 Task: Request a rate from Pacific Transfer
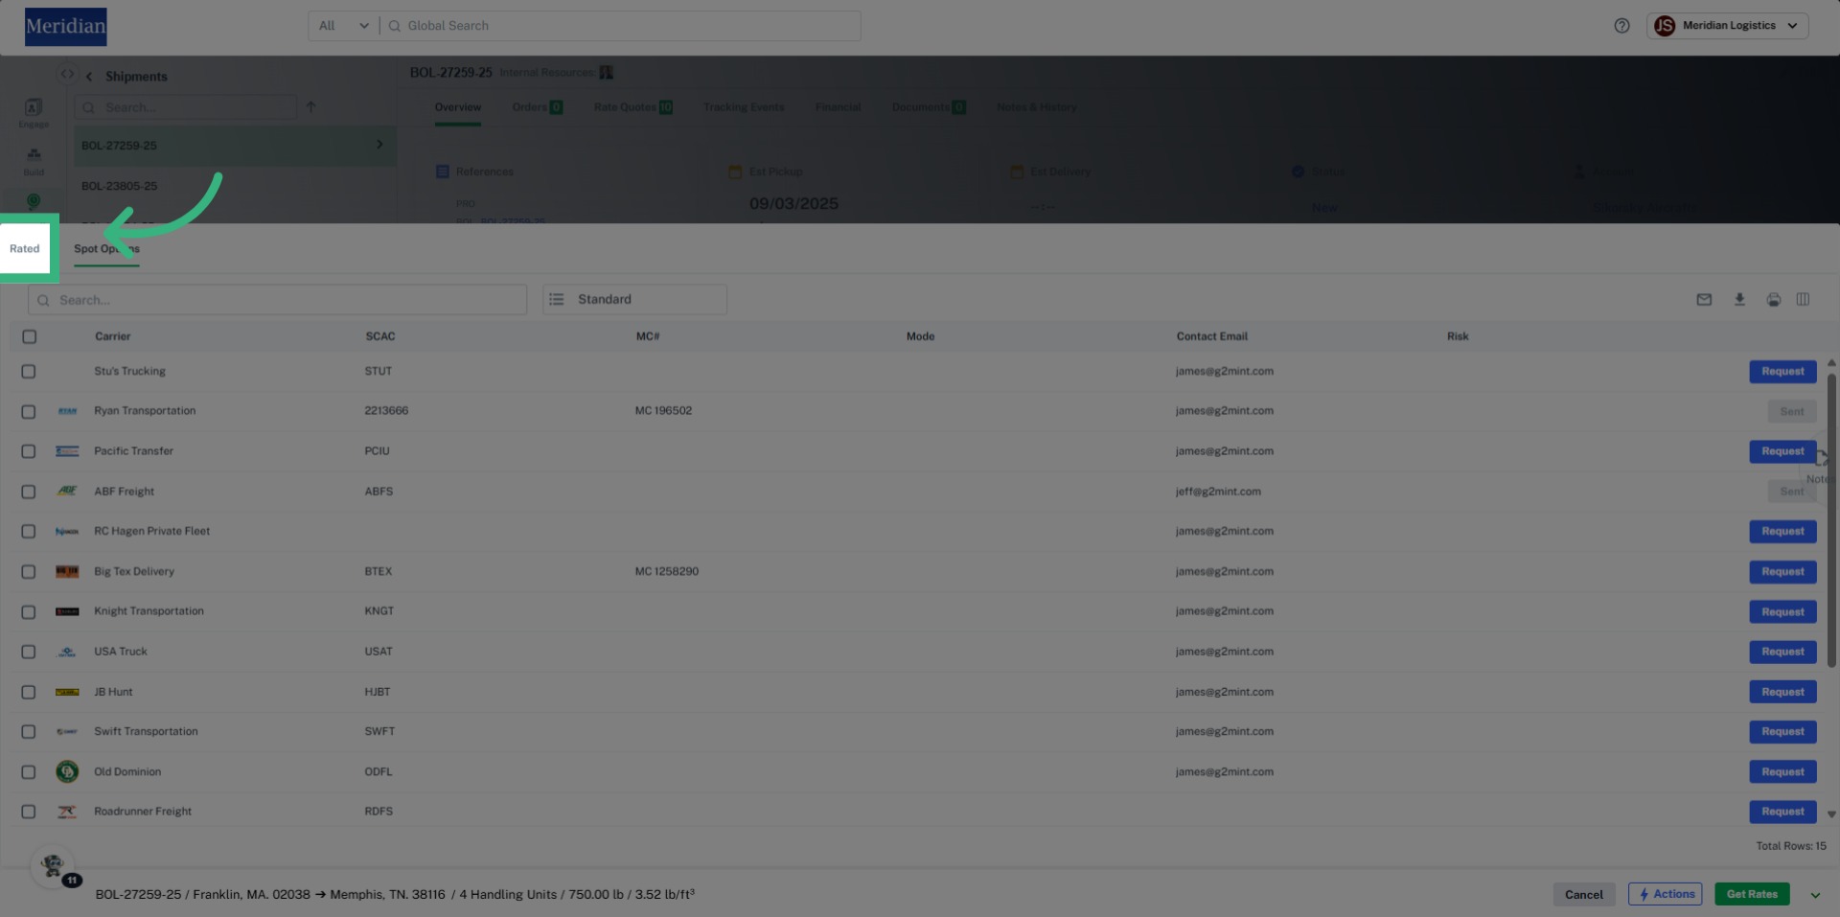(x=1782, y=451)
